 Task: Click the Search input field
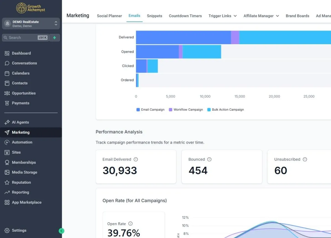coord(26,38)
